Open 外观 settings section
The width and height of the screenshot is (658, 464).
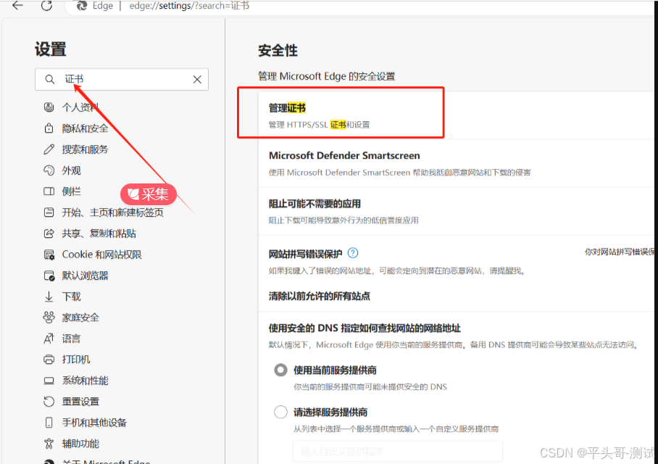click(71, 170)
